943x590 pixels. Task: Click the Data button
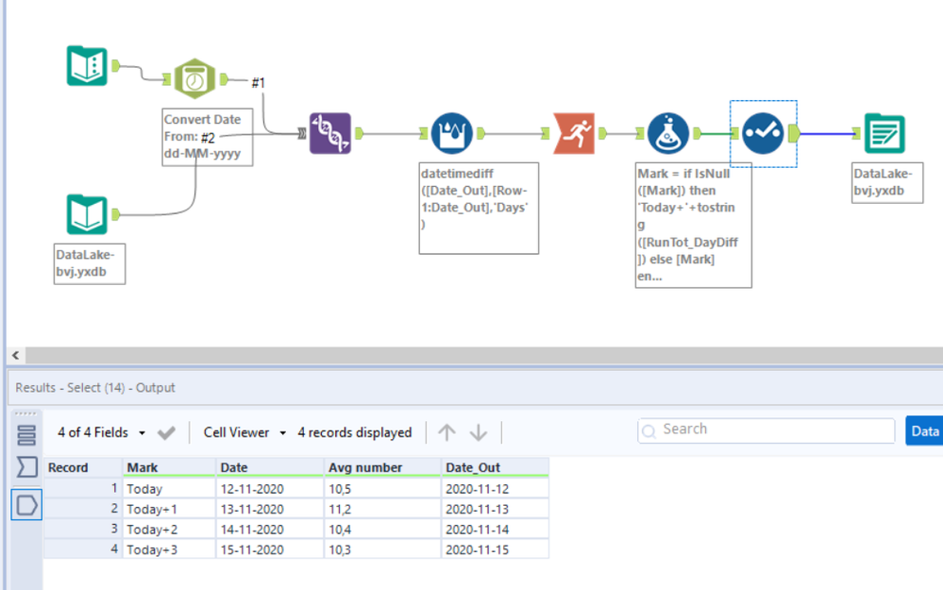(x=924, y=431)
